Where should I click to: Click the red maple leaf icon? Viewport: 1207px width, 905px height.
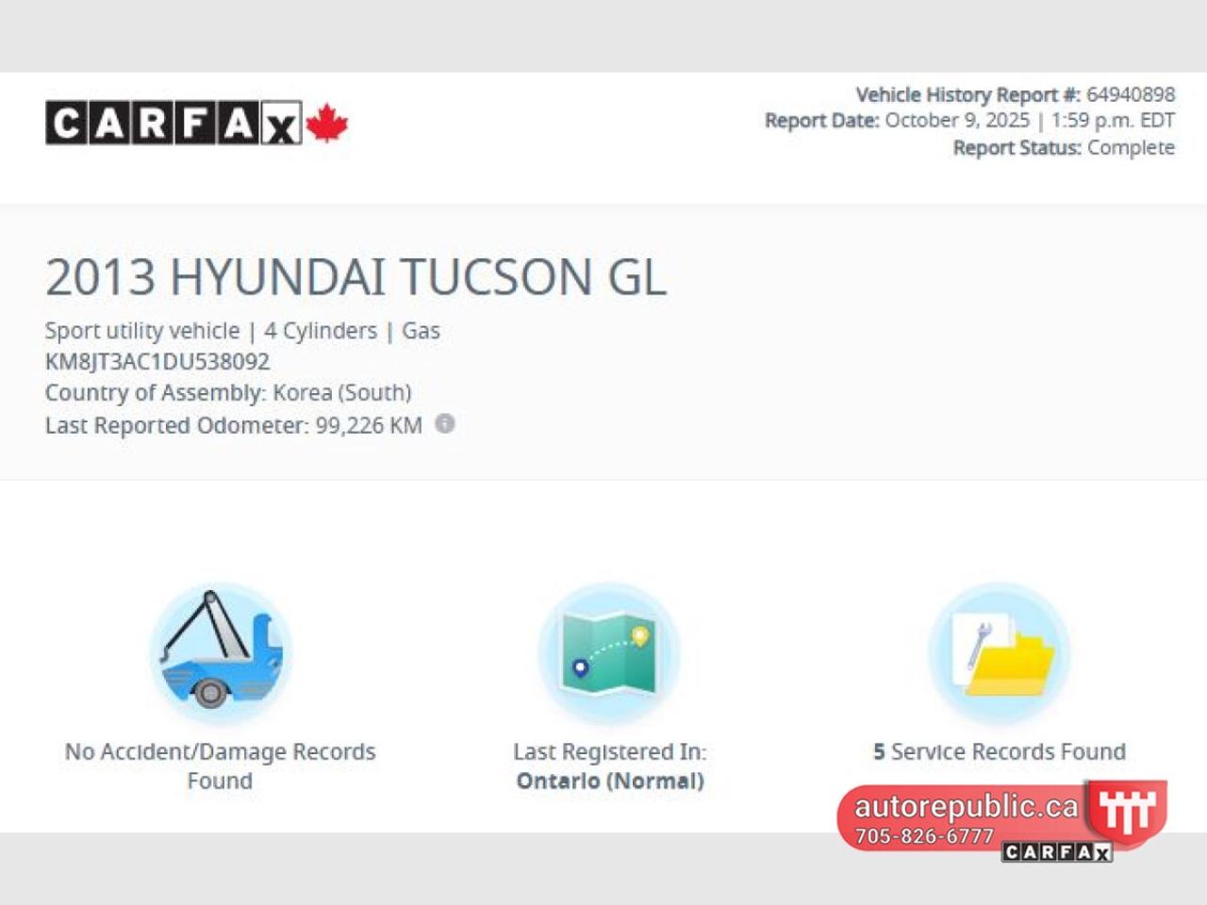(x=327, y=123)
